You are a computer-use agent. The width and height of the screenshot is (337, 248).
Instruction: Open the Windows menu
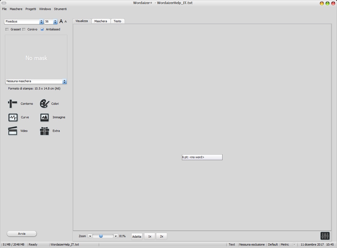[45, 9]
